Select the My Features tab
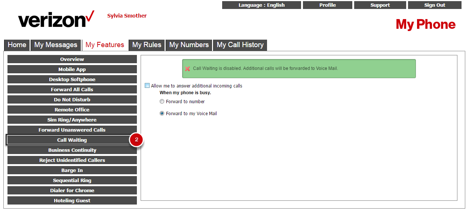The height and width of the screenshot is (212, 469). 105,45
